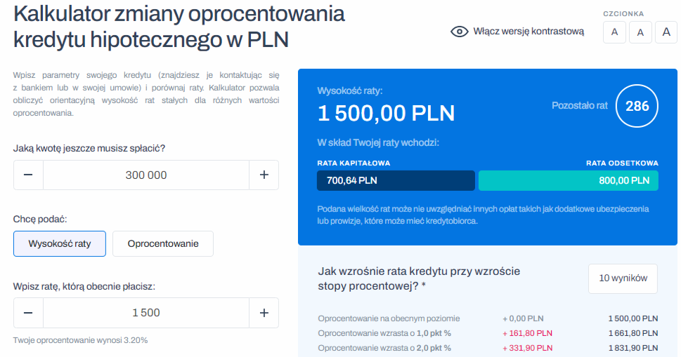681x357 pixels.
Task: Select row 'Oprocentowanie wzrasta o 2,0 pkt %'
Action: (x=488, y=348)
